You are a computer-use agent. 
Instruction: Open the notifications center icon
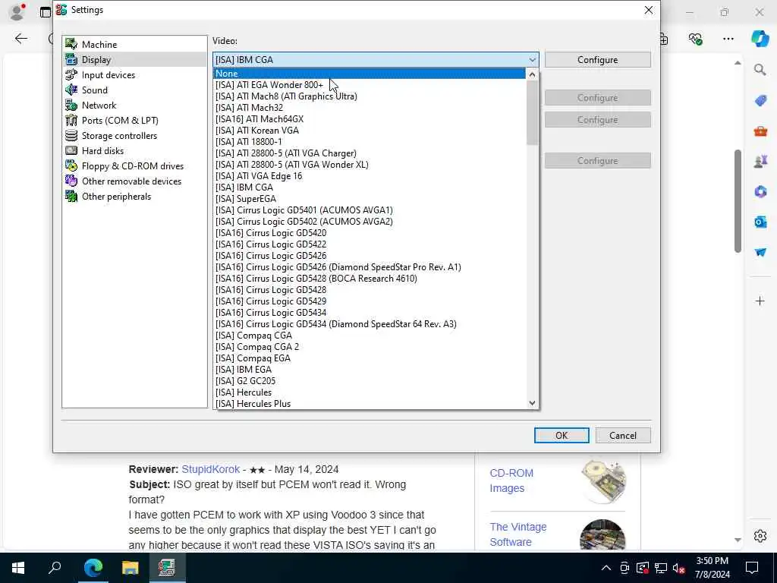pyautogui.click(x=752, y=568)
